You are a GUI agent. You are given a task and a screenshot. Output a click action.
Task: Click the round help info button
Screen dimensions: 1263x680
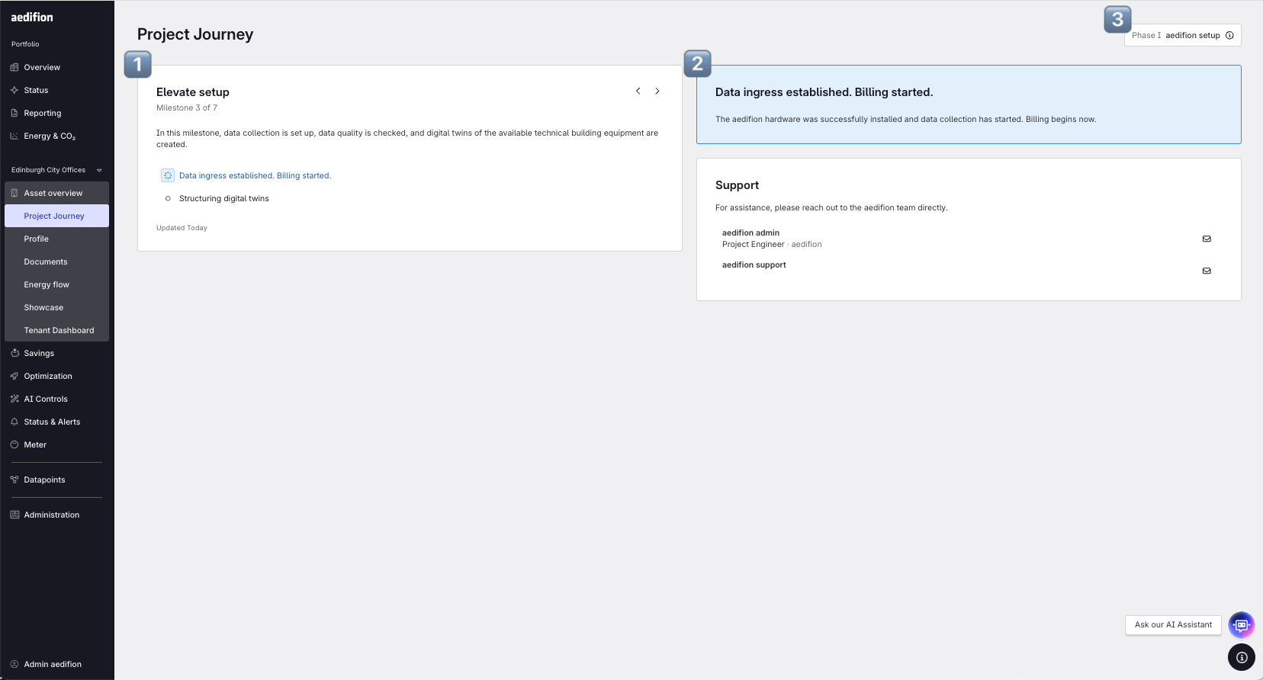[x=1242, y=657]
